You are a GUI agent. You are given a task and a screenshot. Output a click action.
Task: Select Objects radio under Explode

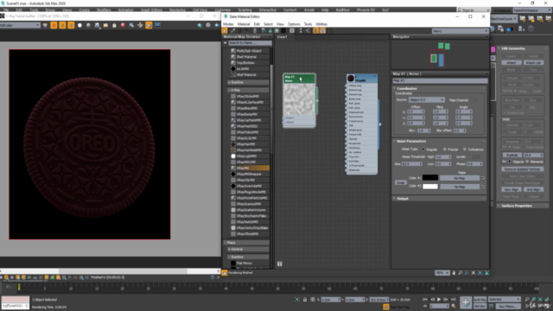click(510, 162)
